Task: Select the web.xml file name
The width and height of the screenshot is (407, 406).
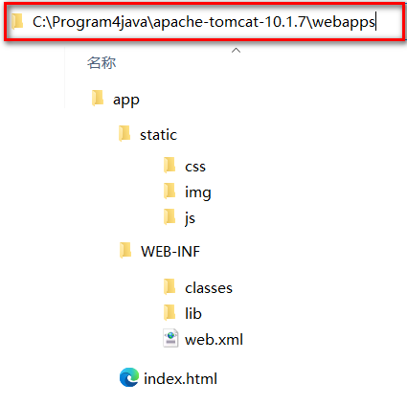Action: [214, 339]
